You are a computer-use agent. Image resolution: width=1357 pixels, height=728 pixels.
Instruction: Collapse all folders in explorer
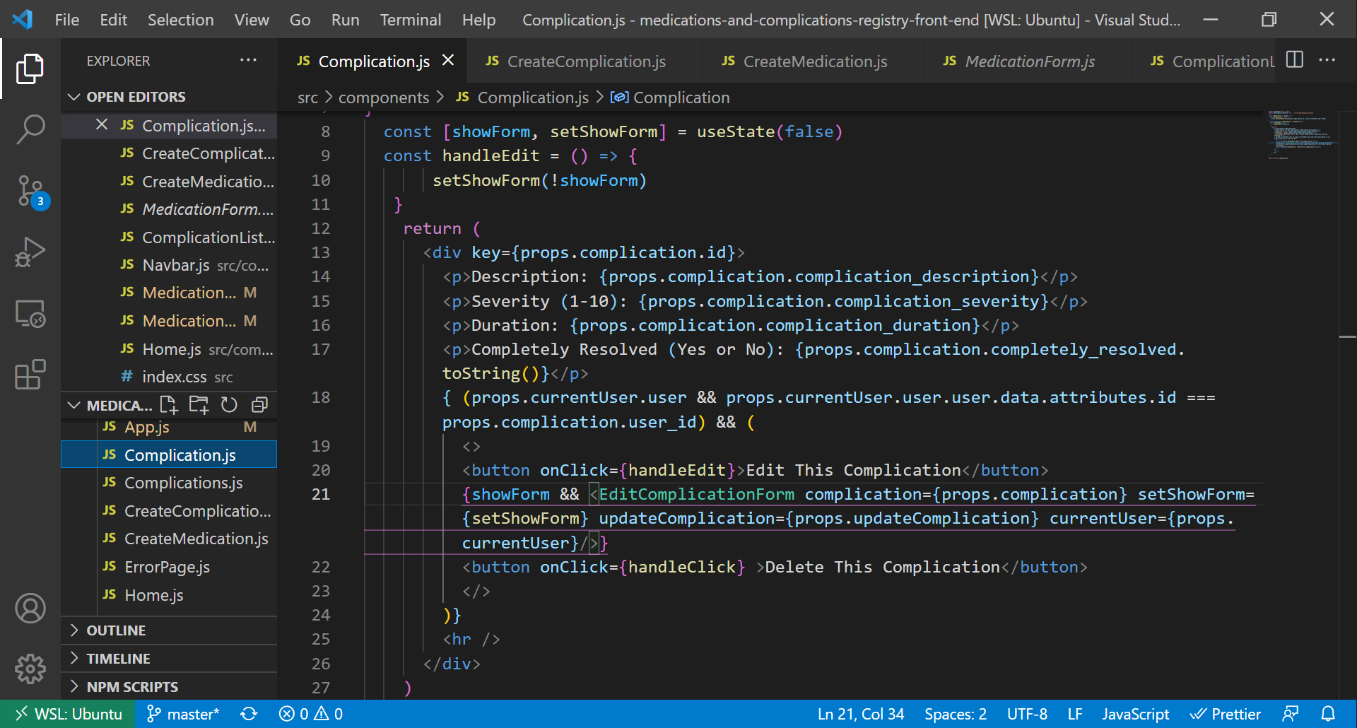259,405
